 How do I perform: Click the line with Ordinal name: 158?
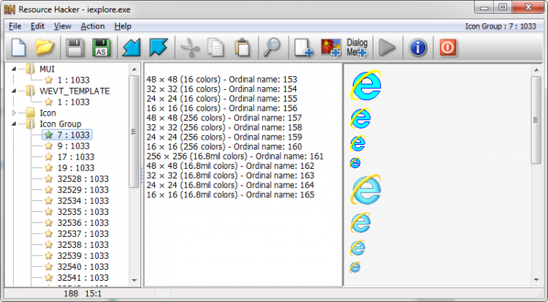click(x=224, y=127)
